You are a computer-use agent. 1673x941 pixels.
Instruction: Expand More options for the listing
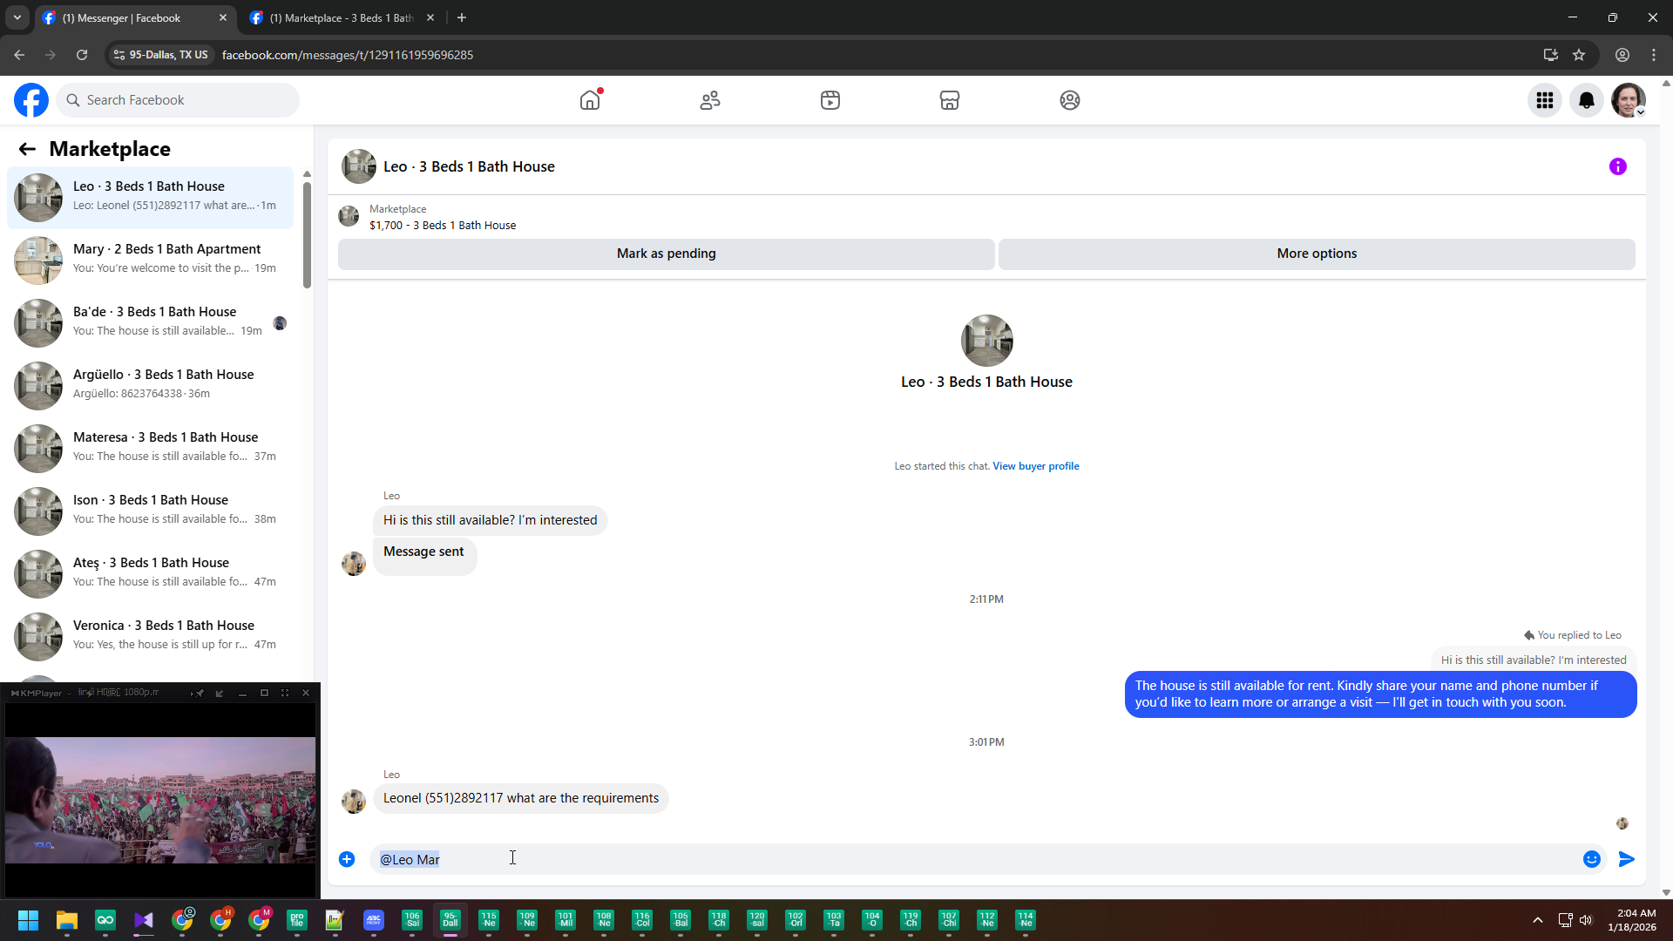tap(1316, 254)
